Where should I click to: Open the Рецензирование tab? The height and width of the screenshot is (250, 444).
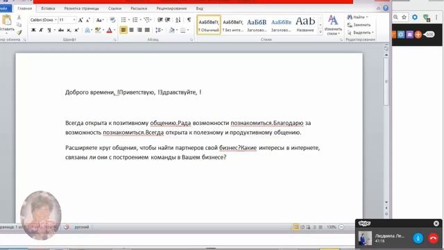pos(171,8)
